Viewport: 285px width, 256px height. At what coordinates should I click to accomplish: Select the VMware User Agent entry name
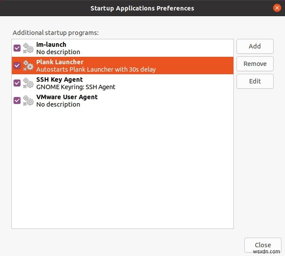(x=67, y=97)
